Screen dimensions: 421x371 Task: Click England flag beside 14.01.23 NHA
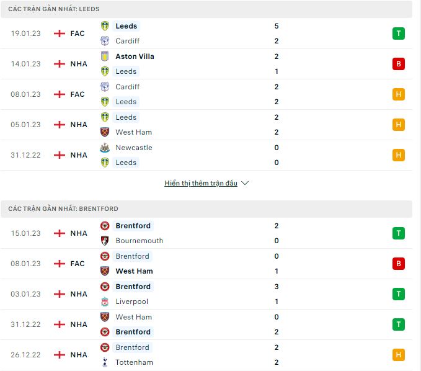click(60, 64)
